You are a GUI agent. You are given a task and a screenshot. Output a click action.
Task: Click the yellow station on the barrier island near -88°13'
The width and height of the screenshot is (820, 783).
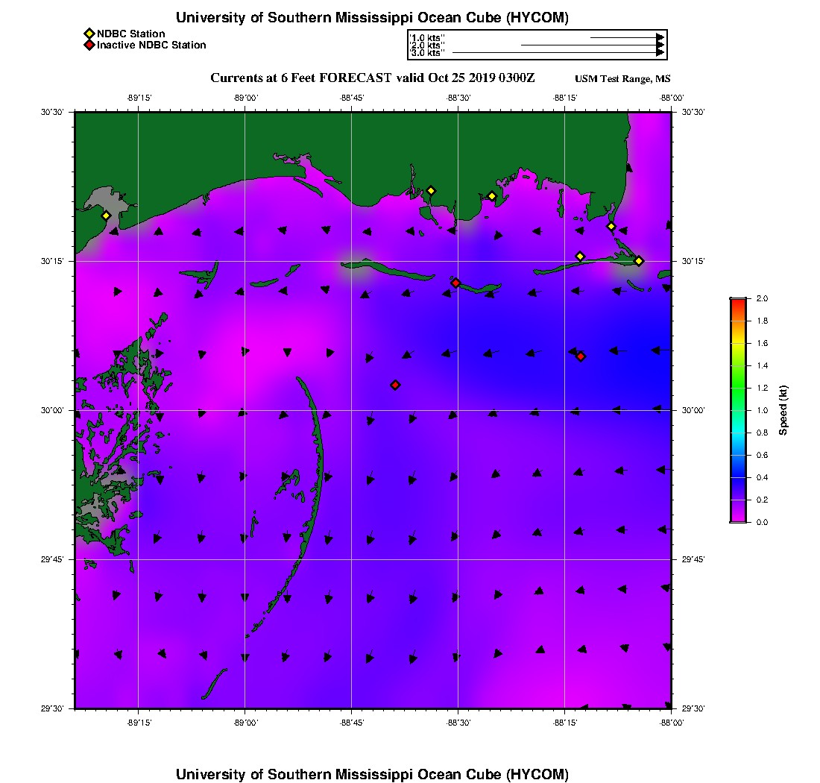click(580, 257)
